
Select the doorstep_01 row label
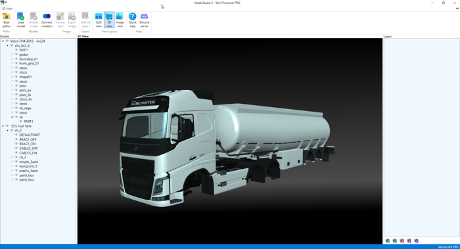point(28,59)
